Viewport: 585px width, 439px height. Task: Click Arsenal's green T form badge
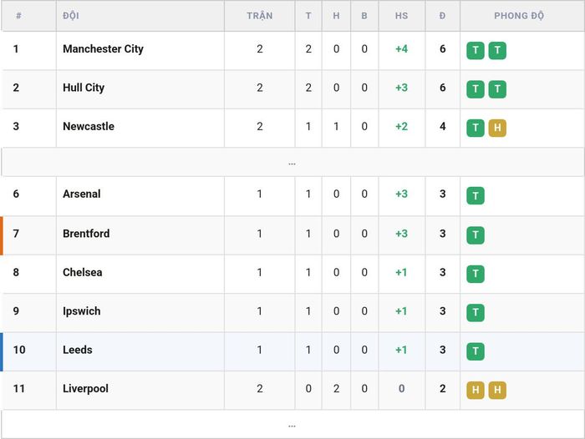[476, 195]
